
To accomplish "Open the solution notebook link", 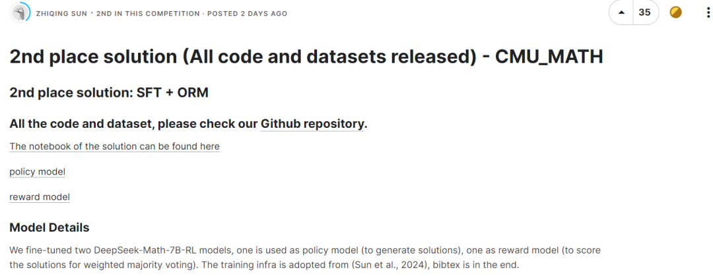I will coord(114,146).
